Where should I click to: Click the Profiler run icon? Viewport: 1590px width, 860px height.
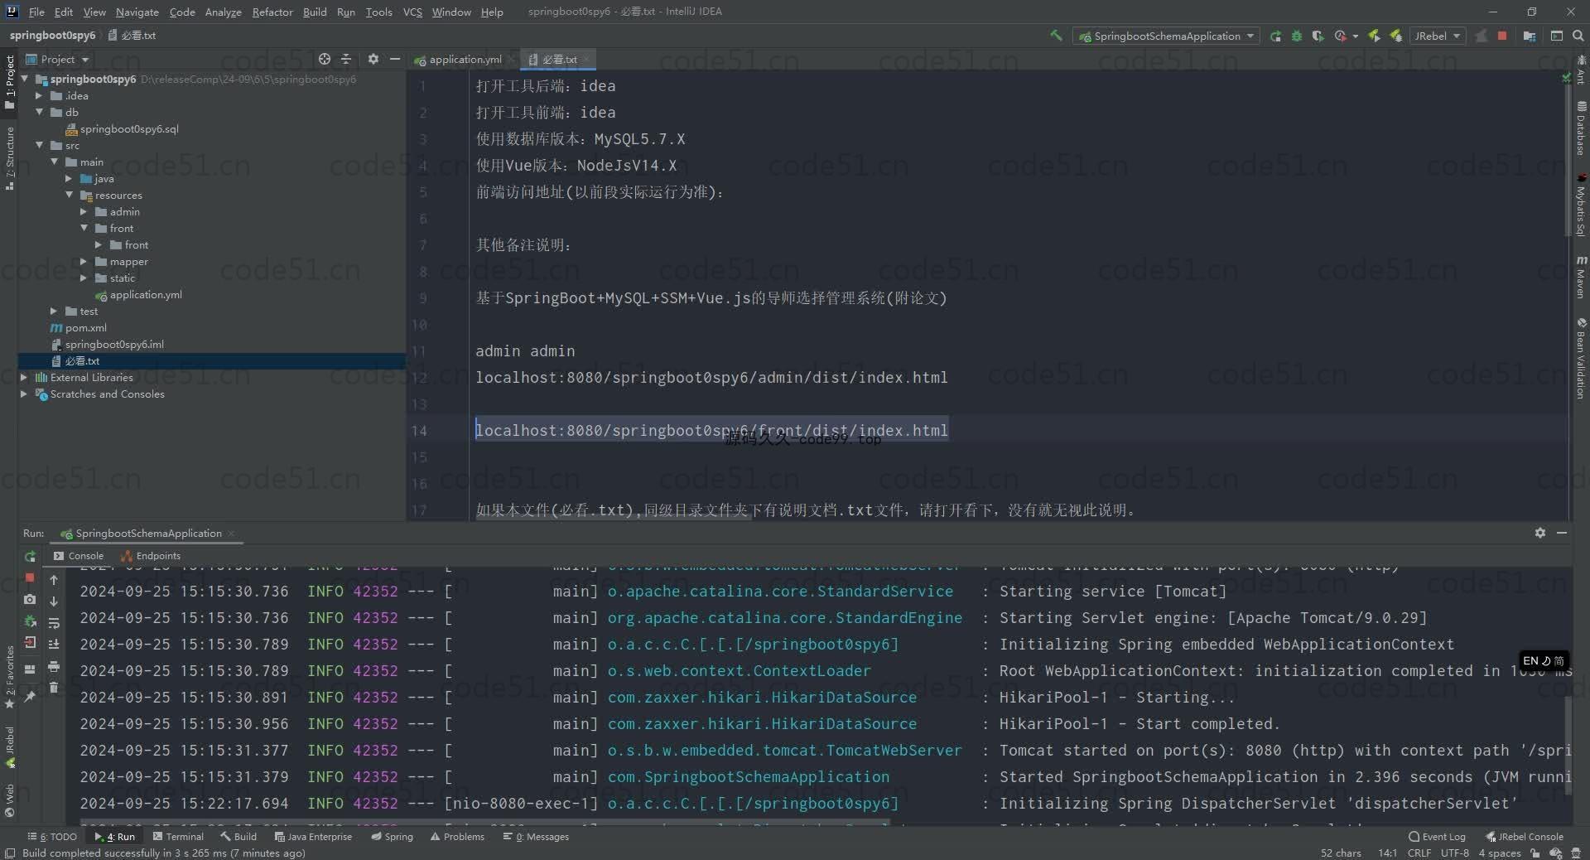tap(1341, 36)
